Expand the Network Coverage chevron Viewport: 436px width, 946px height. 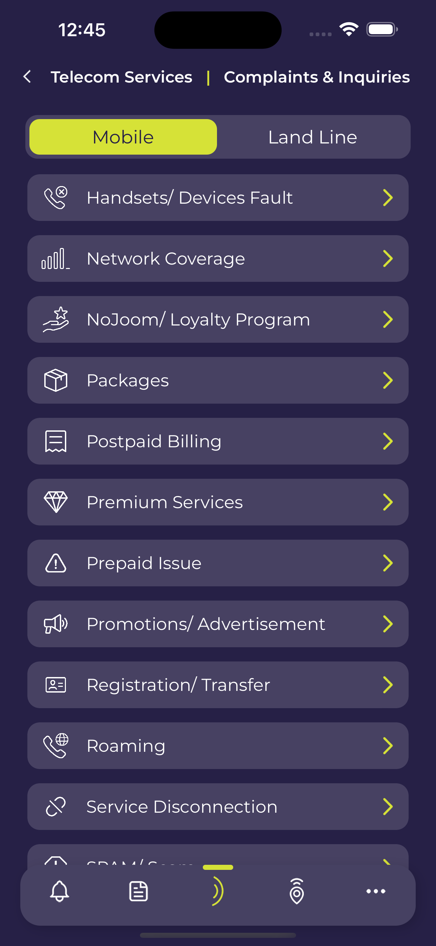point(388,258)
